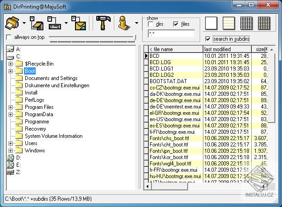The image size is (282, 207).
Task: Click the horizontal scrollbar left arrow
Action: coord(147,187)
